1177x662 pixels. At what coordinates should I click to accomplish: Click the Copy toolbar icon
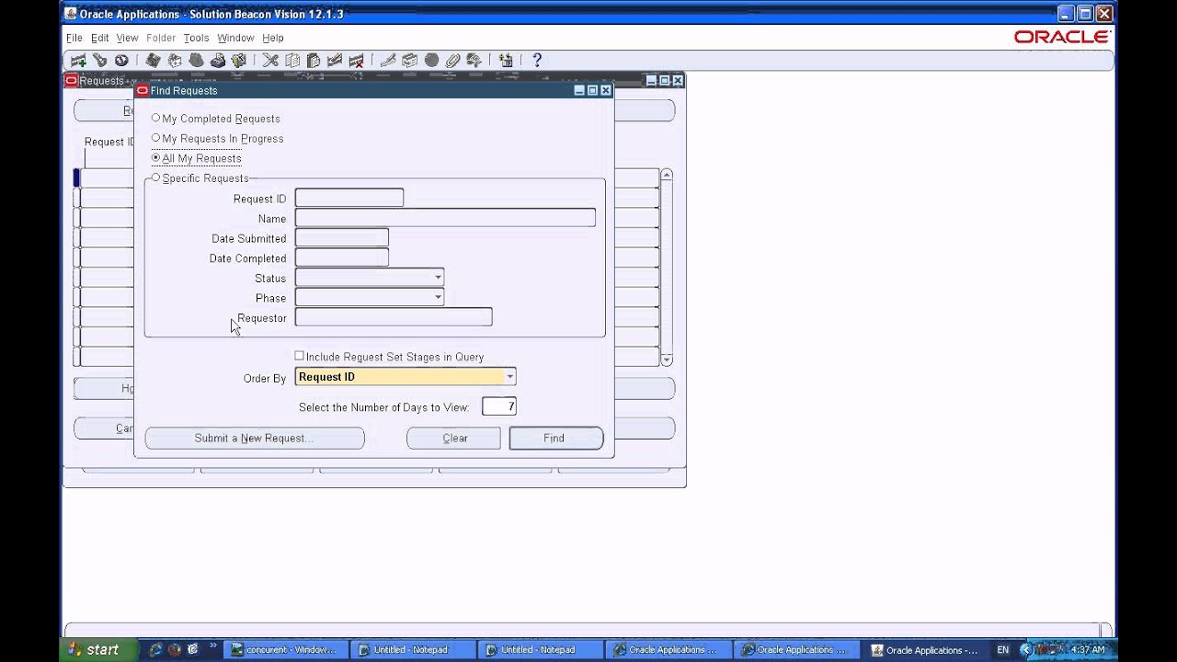(292, 61)
